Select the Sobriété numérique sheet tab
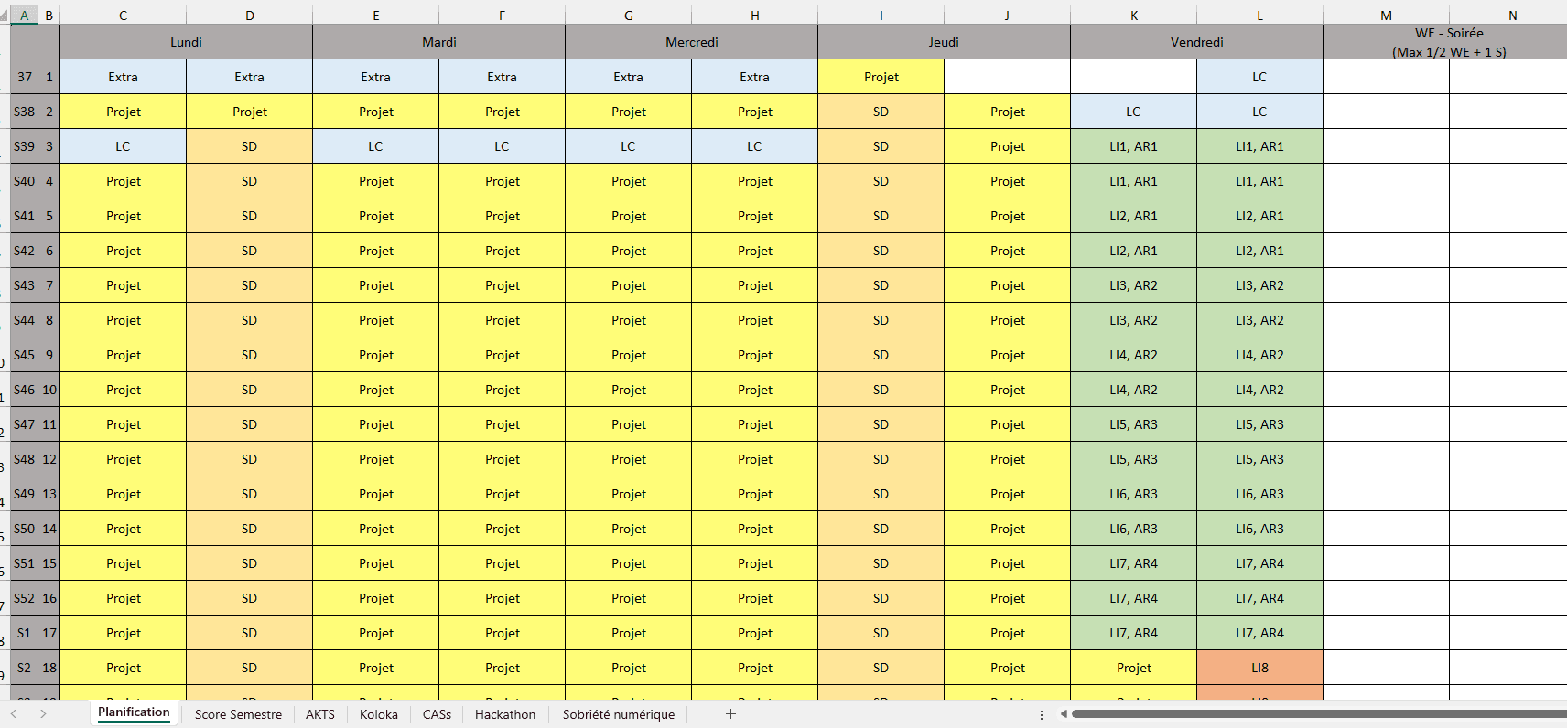This screenshot has height=728, width=1567. click(619, 714)
